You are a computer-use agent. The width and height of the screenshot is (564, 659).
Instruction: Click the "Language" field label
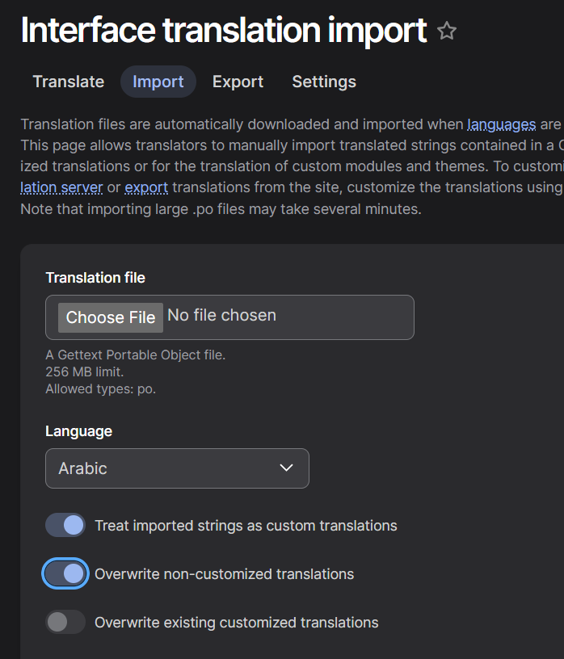tap(78, 431)
